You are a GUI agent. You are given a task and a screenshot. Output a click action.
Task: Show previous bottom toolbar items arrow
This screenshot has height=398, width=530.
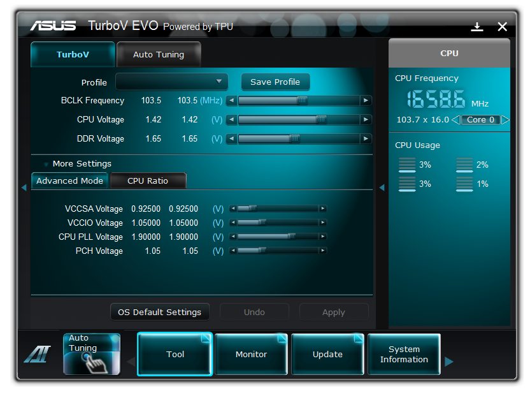point(131,362)
